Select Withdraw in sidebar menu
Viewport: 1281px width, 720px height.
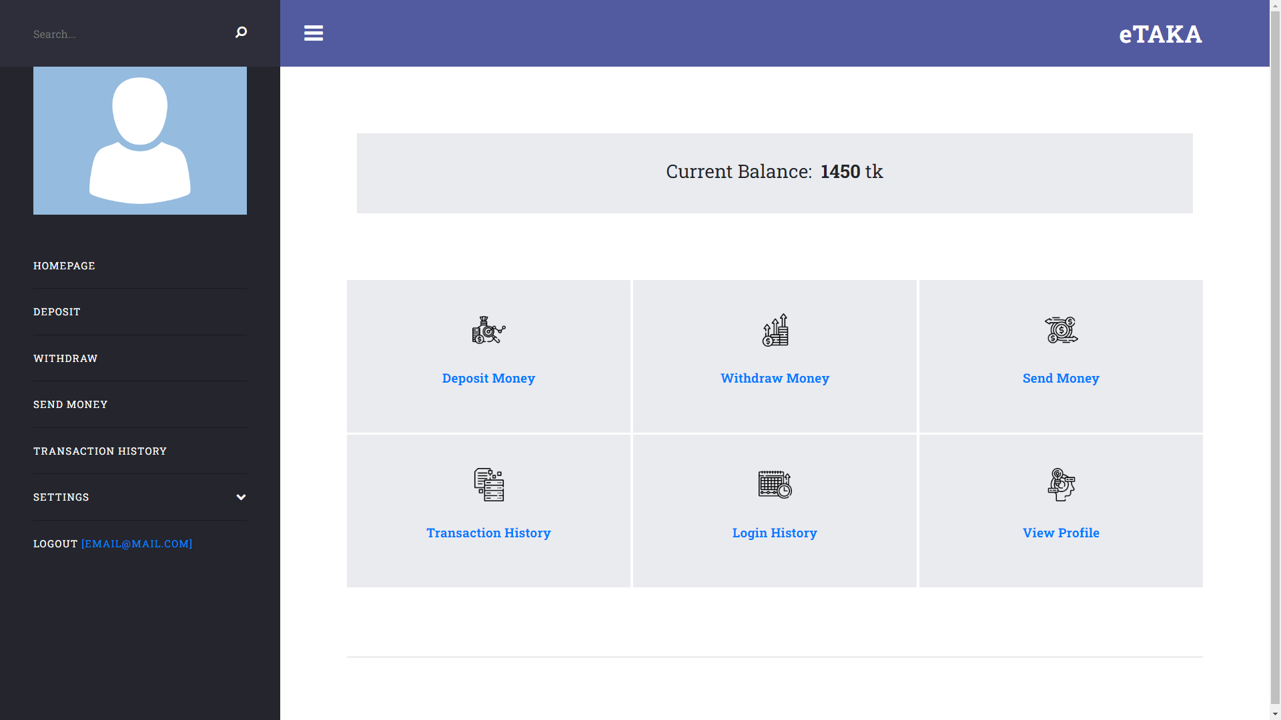coord(65,359)
